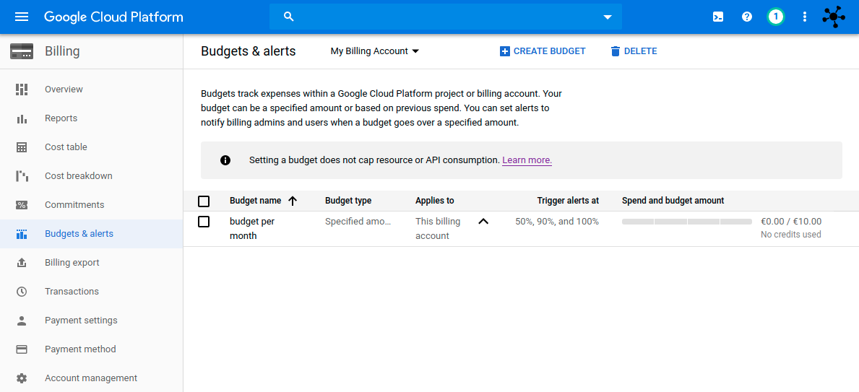Activate Cloud Shell terminal icon
The width and height of the screenshot is (859, 392).
click(718, 17)
